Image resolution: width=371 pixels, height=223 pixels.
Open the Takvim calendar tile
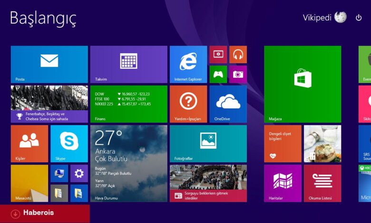[129, 65]
